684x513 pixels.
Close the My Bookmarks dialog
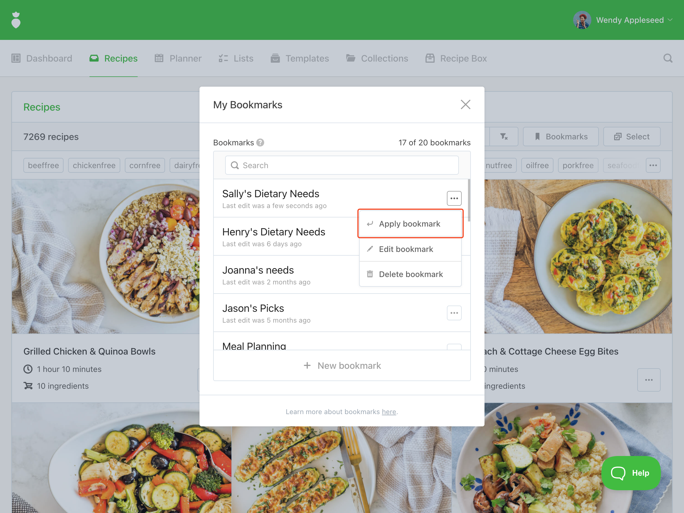pyautogui.click(x=465, y=105)
